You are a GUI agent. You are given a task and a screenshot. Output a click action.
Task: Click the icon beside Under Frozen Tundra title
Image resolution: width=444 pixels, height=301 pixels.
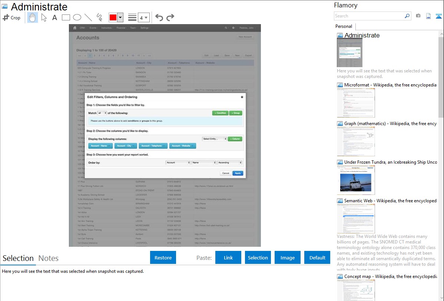pos(340,162)
